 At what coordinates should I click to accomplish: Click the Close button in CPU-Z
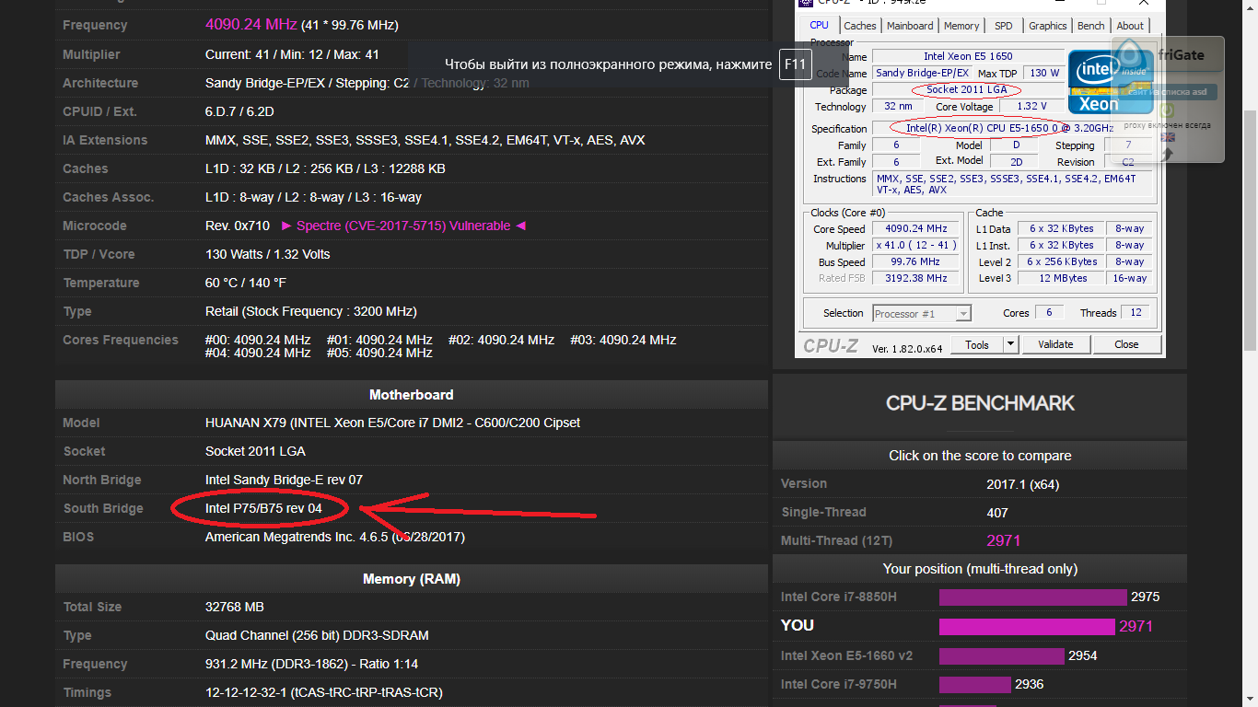click(1126, 344)
